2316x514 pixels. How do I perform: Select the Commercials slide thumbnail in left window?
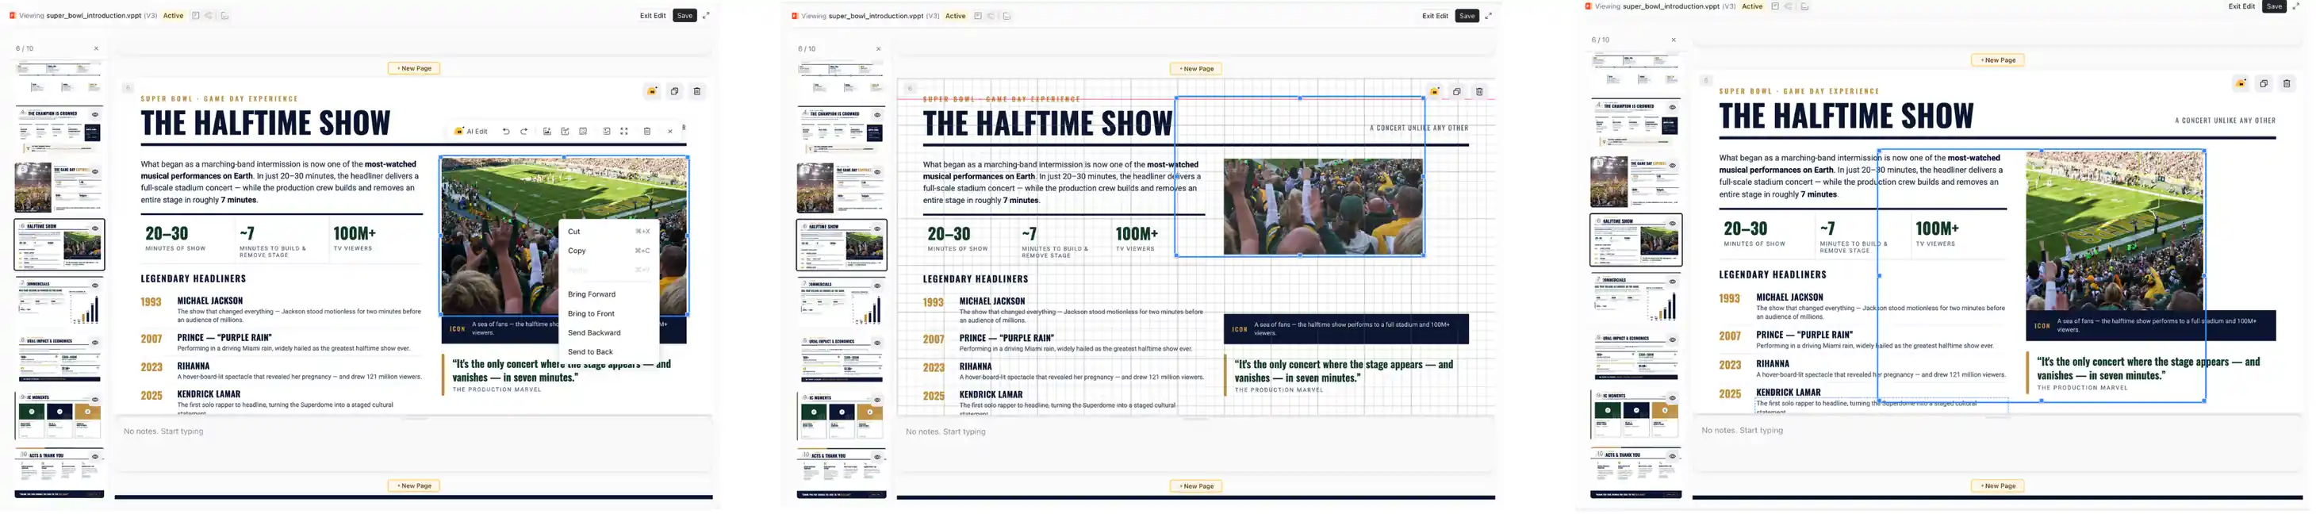click(x=59, y=302)
